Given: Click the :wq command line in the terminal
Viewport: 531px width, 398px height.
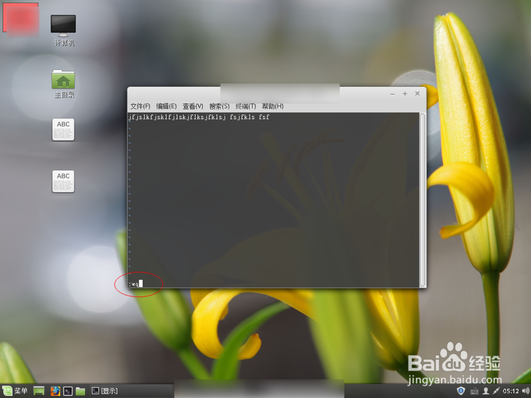Looking at the screenshot, I should pos(135,283).
